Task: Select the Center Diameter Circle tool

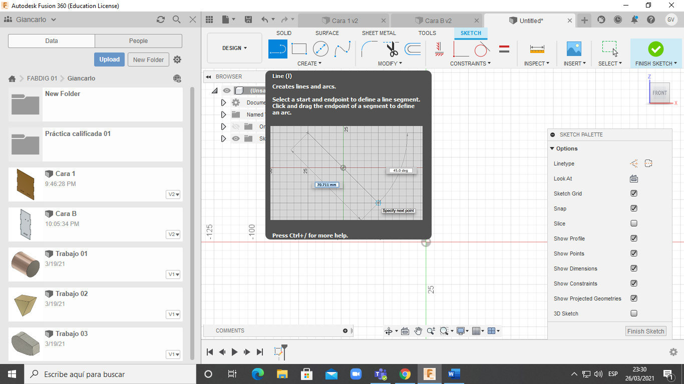Action: pyautogui.click(x=320, y=49)
